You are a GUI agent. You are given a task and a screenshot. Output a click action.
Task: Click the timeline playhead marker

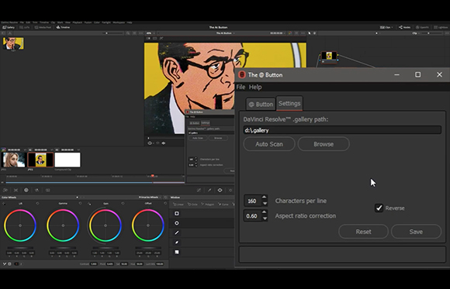[x=153, y=176]
